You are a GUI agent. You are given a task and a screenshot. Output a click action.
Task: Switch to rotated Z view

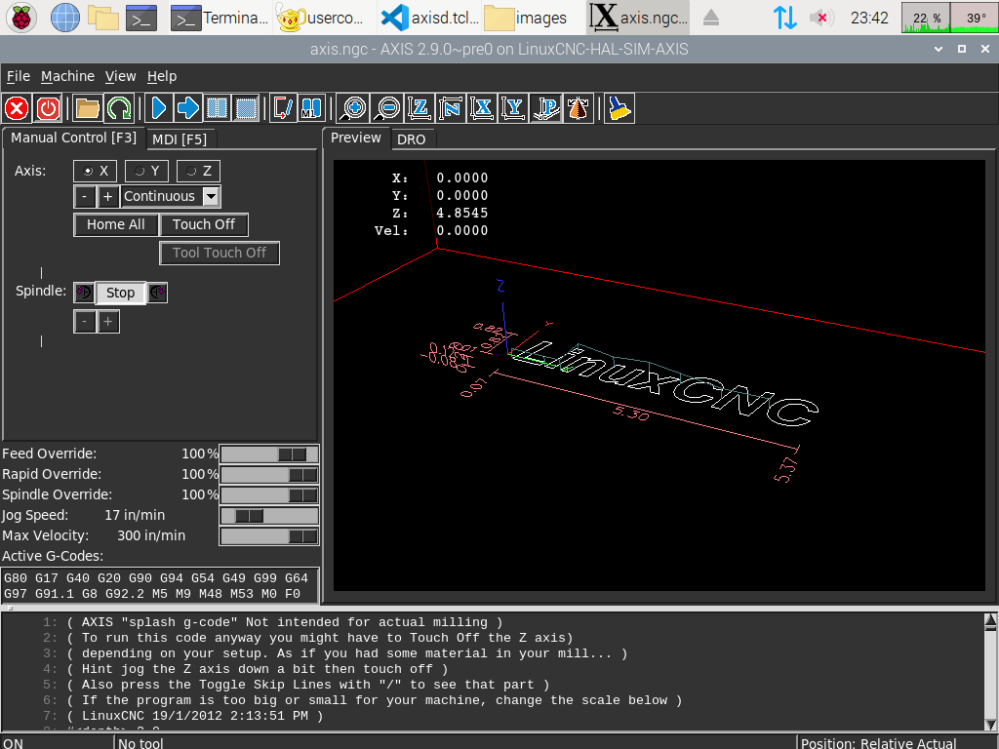(x=451, y=108)
